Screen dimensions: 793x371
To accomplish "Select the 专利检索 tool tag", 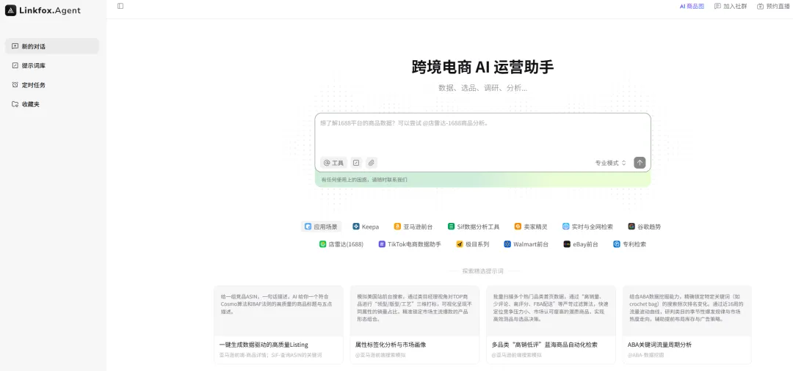I will [x=630, y=244].
